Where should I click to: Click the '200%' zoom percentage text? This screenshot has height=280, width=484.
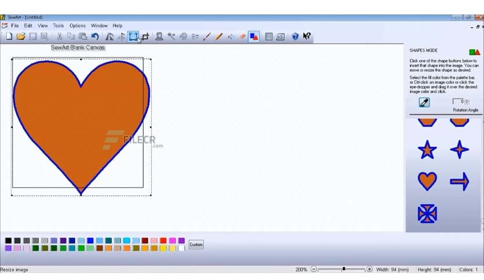(301, 270)
